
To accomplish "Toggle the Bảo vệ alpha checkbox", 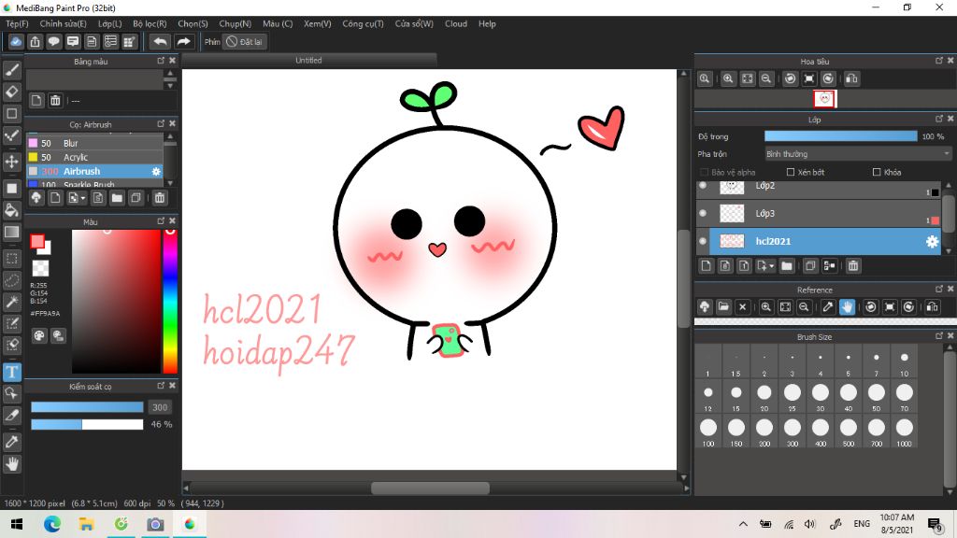I will pos(705,172).
